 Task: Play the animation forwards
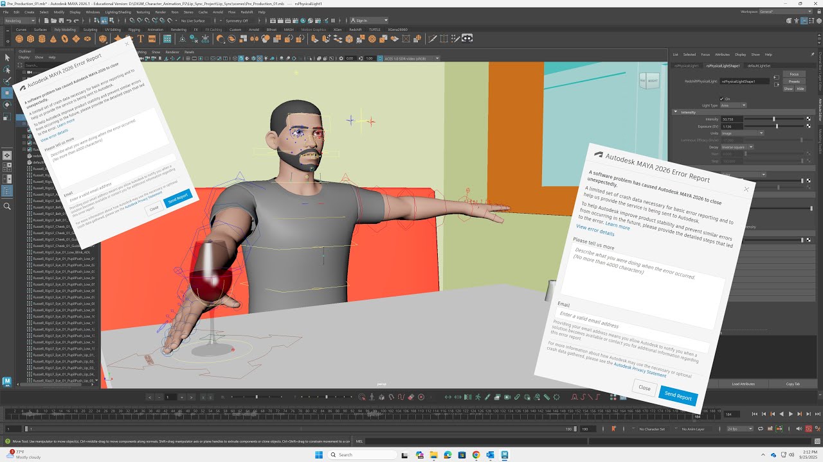point(790,415)
